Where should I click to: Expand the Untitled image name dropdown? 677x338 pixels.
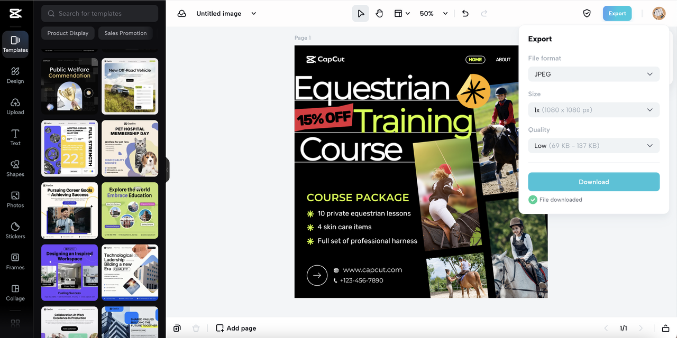click(254, 14)
